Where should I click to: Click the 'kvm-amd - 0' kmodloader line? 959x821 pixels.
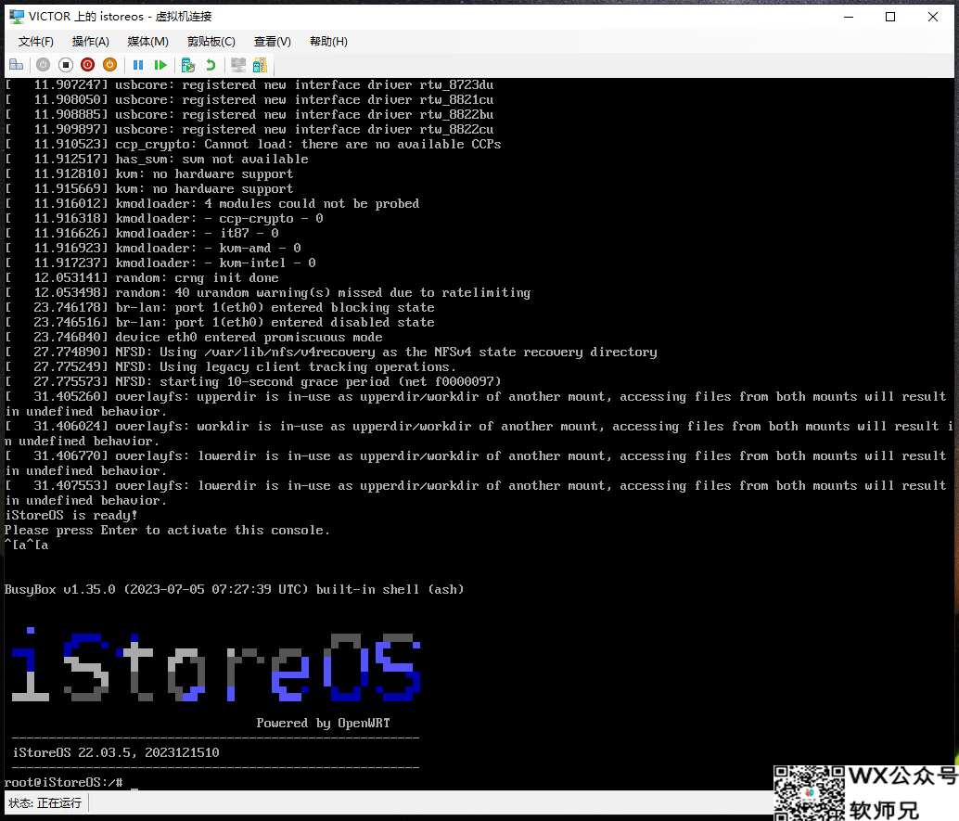click(x=153, y=248)
